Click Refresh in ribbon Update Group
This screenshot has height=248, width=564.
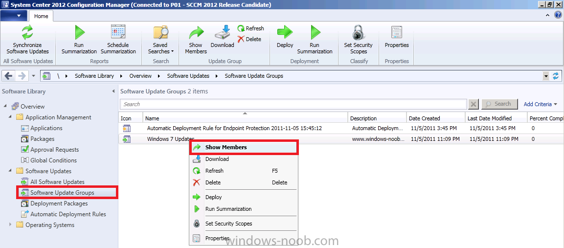(251, 28)
